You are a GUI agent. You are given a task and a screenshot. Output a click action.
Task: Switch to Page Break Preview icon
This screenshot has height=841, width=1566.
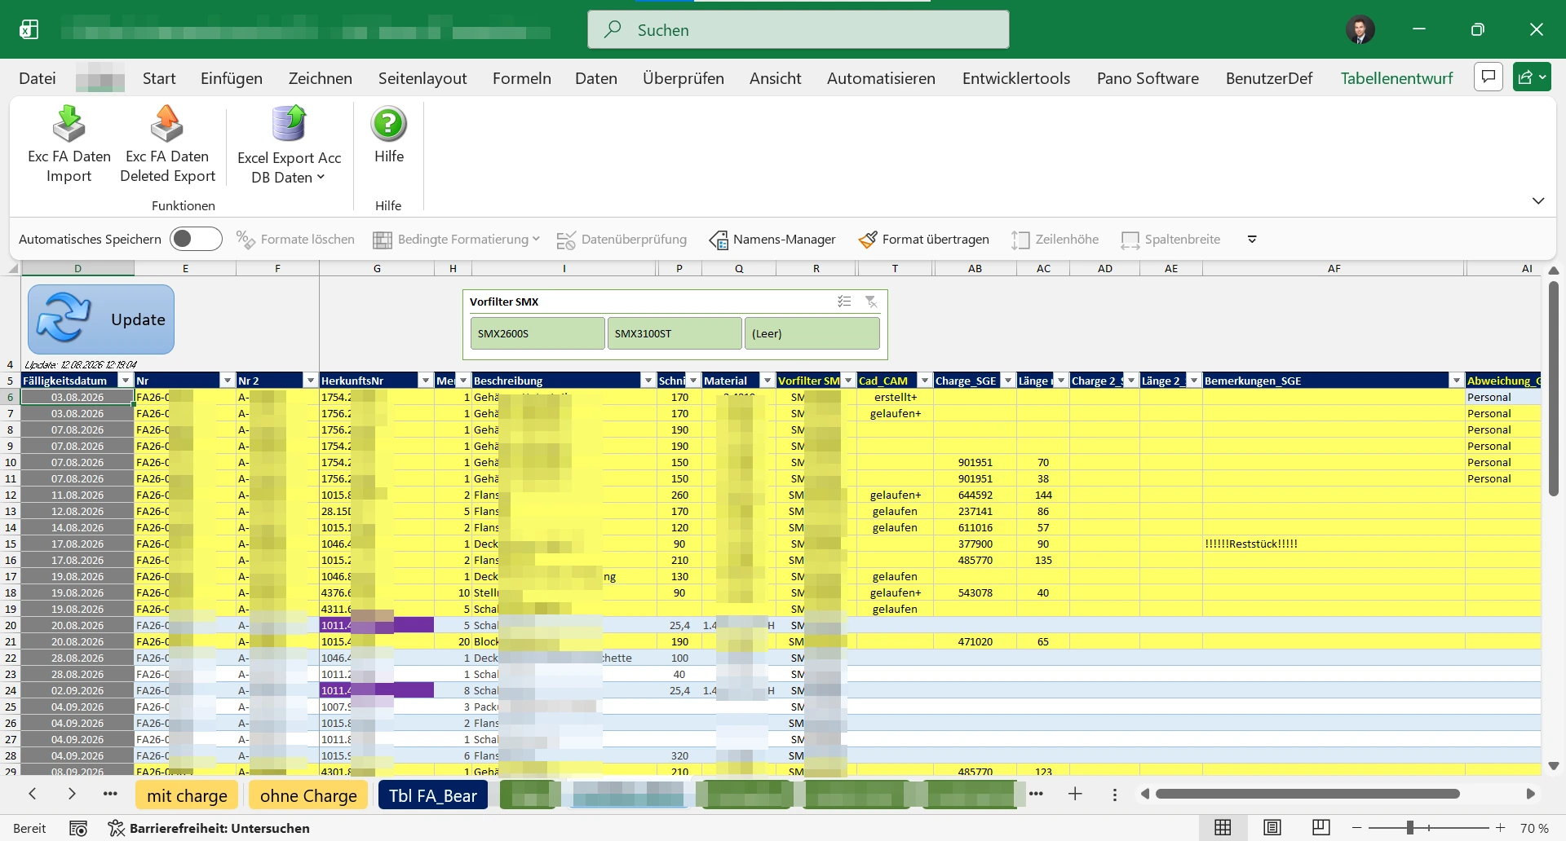(x=1320, y=828)
